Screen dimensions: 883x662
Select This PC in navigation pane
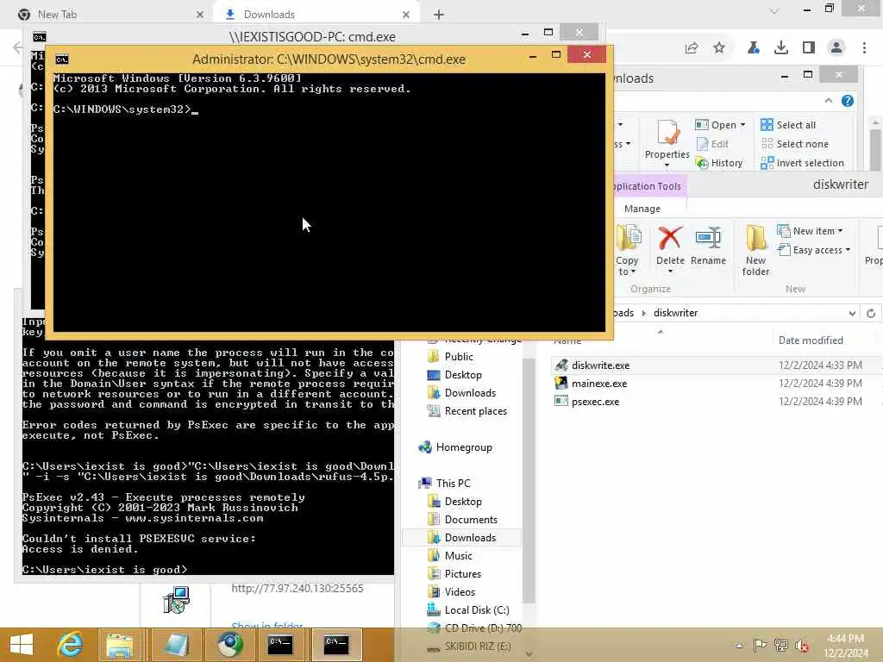click(453, 484)
